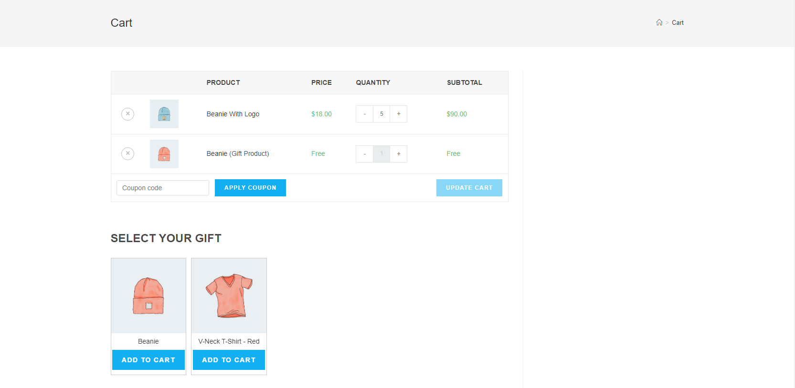This screenshot has height=388, width=795.
Task: Open the Beanie With Logo product link
Action: (233, 114)
